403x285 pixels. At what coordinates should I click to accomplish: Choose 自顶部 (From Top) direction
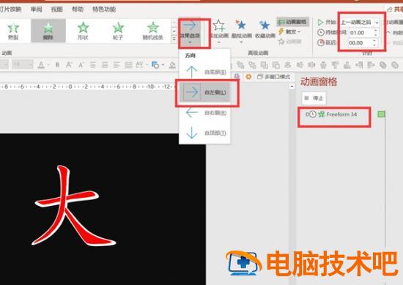(205, 133)
